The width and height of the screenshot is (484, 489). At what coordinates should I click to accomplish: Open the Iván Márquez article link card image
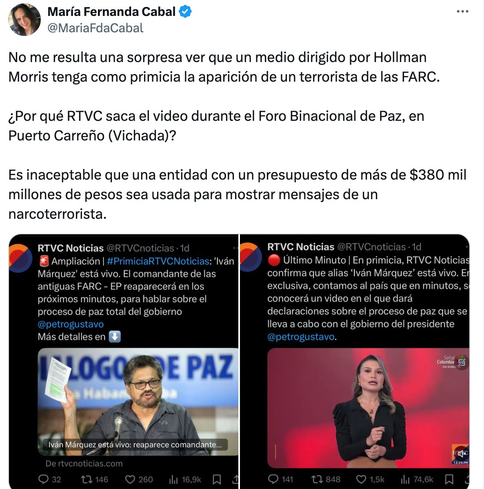(138, 402)
